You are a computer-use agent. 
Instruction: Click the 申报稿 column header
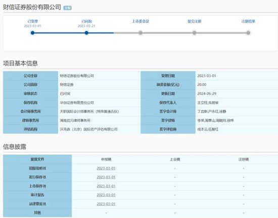tap(106, 159)
